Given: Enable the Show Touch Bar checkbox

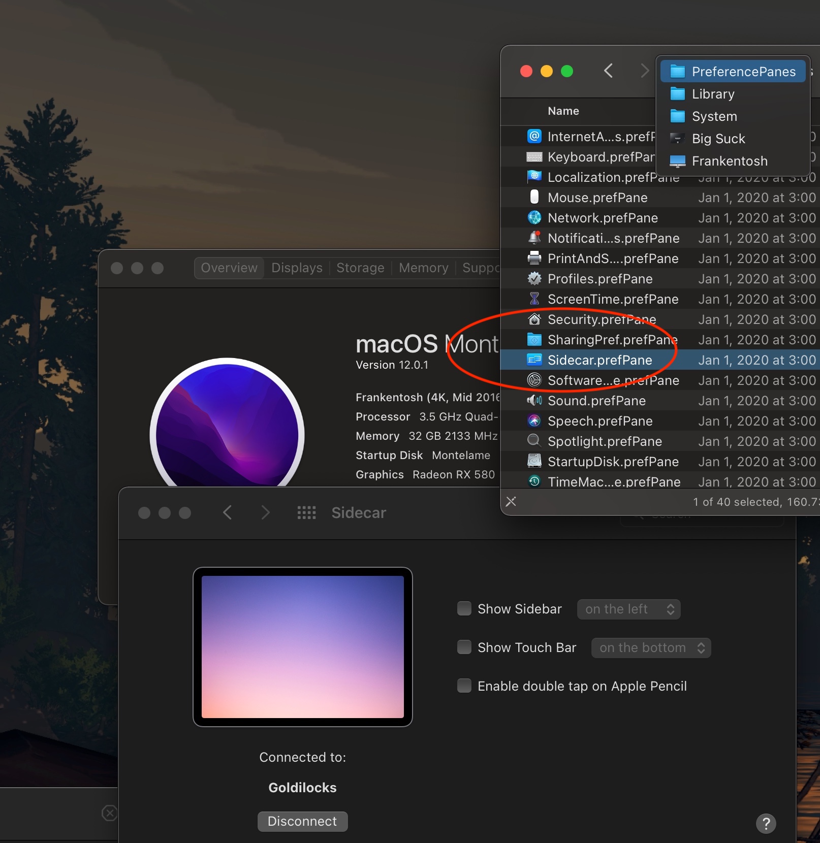Looking at the screenshot, I should 464,647.
